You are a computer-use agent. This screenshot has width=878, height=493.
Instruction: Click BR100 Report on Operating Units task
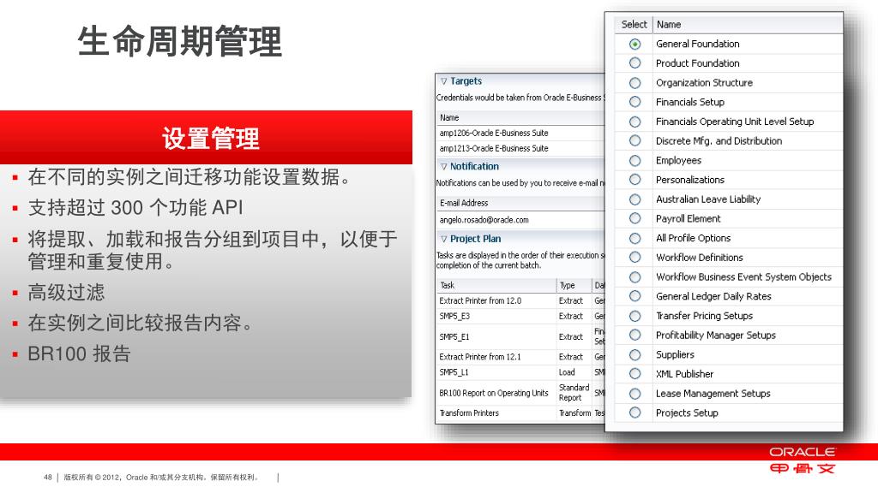point(493,393)
